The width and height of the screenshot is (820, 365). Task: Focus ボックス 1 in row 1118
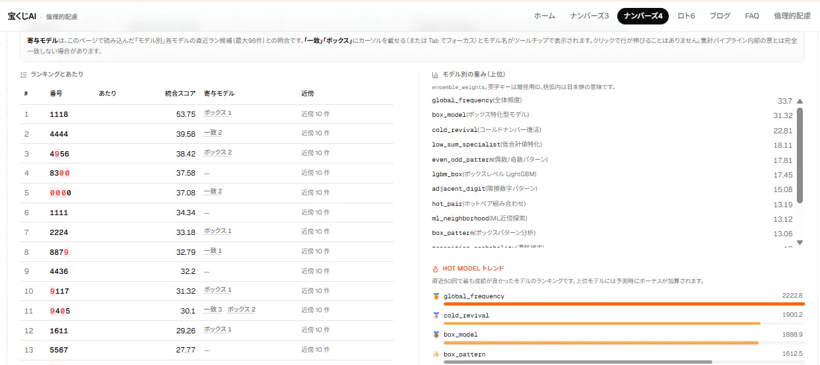[218, 114]
